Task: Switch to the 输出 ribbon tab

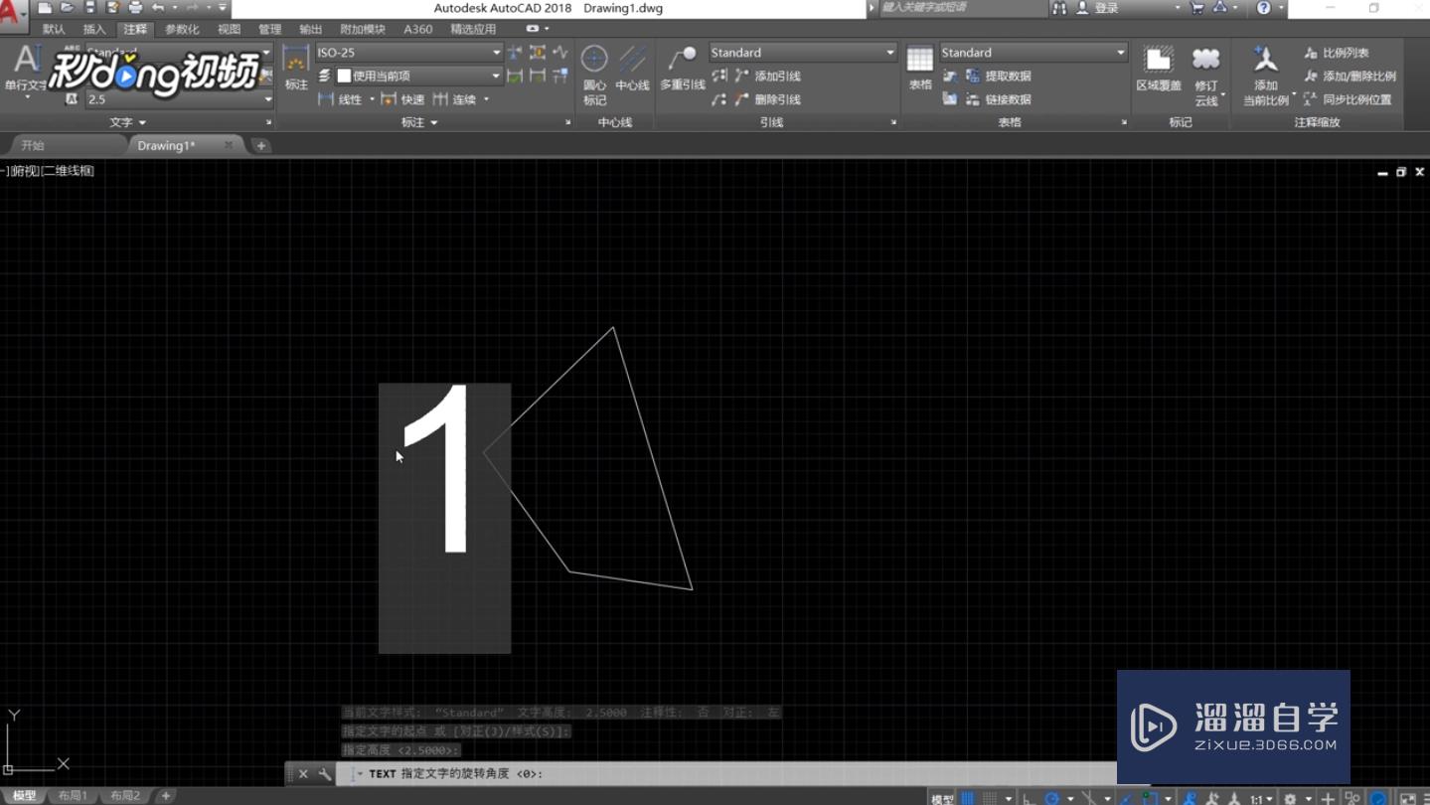Action: [x=311, y=30]
